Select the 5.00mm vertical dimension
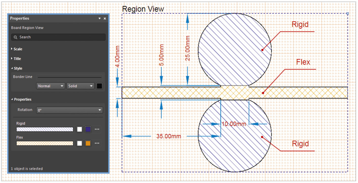Screen dimensions: 358x183 162,55
